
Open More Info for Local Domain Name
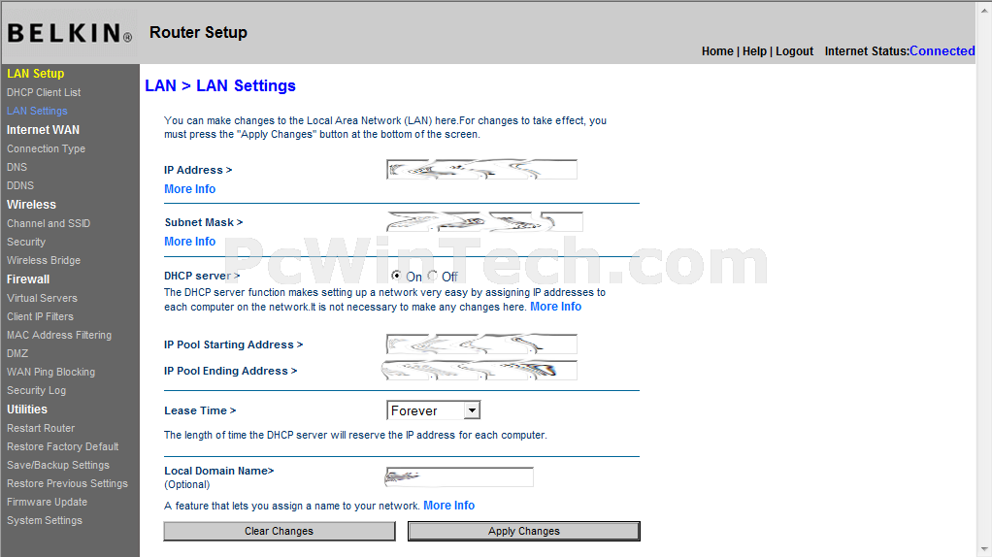point(448,506)
